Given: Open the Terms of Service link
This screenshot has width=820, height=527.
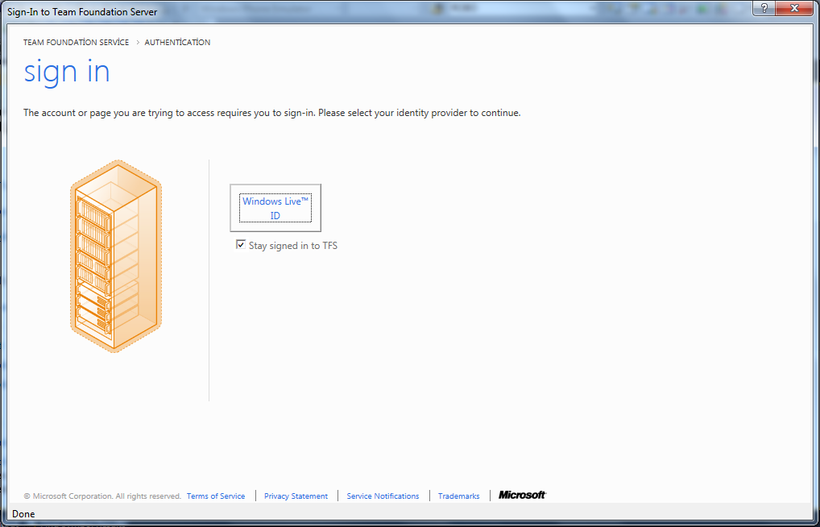Looking at the screenshot, I should (215, 496).
